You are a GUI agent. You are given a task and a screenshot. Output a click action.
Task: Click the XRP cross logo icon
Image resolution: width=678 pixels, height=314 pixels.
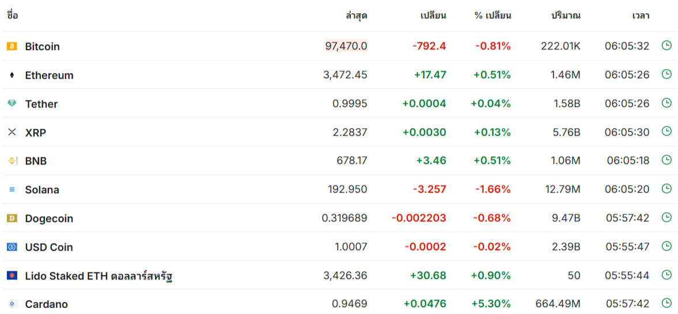click(12, 132)
